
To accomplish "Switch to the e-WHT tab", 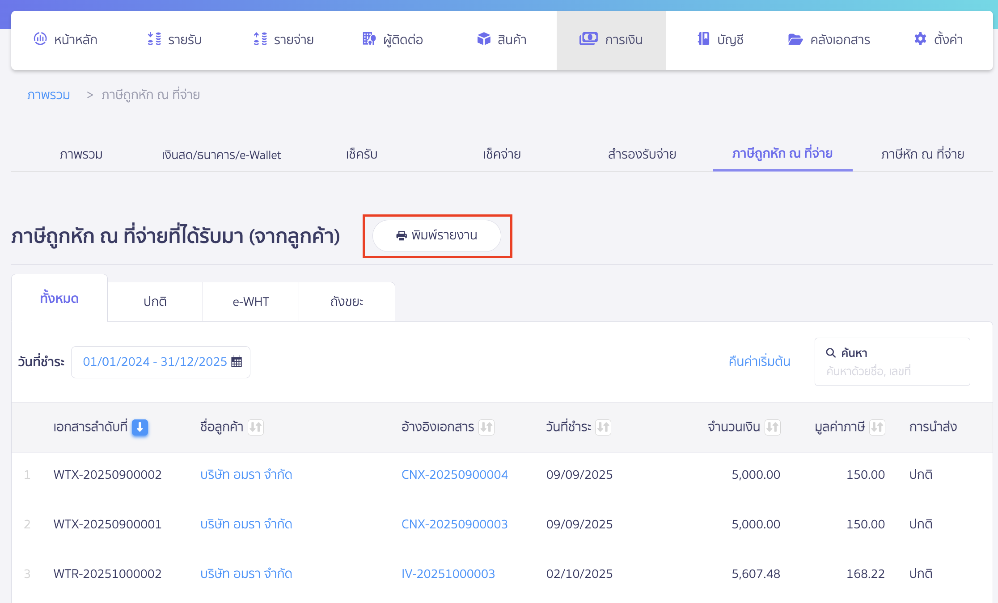I will tap(251, 302).
